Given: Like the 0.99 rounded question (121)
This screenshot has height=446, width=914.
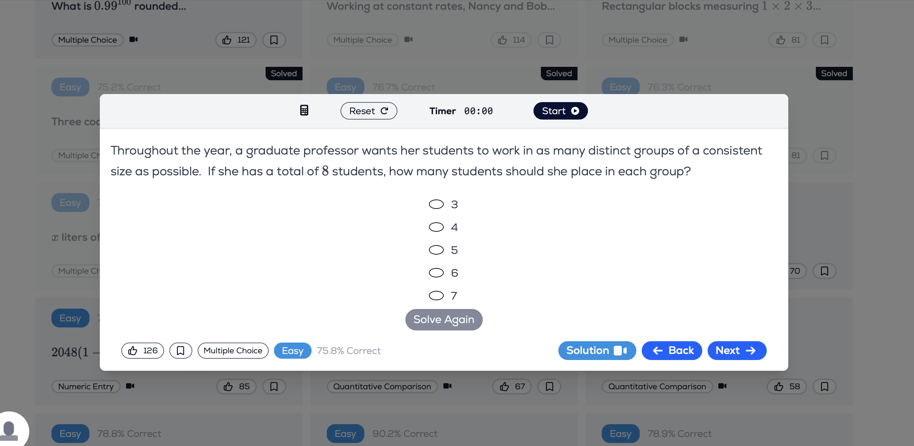Looking at the screenshot, I should tap(236, 40).
